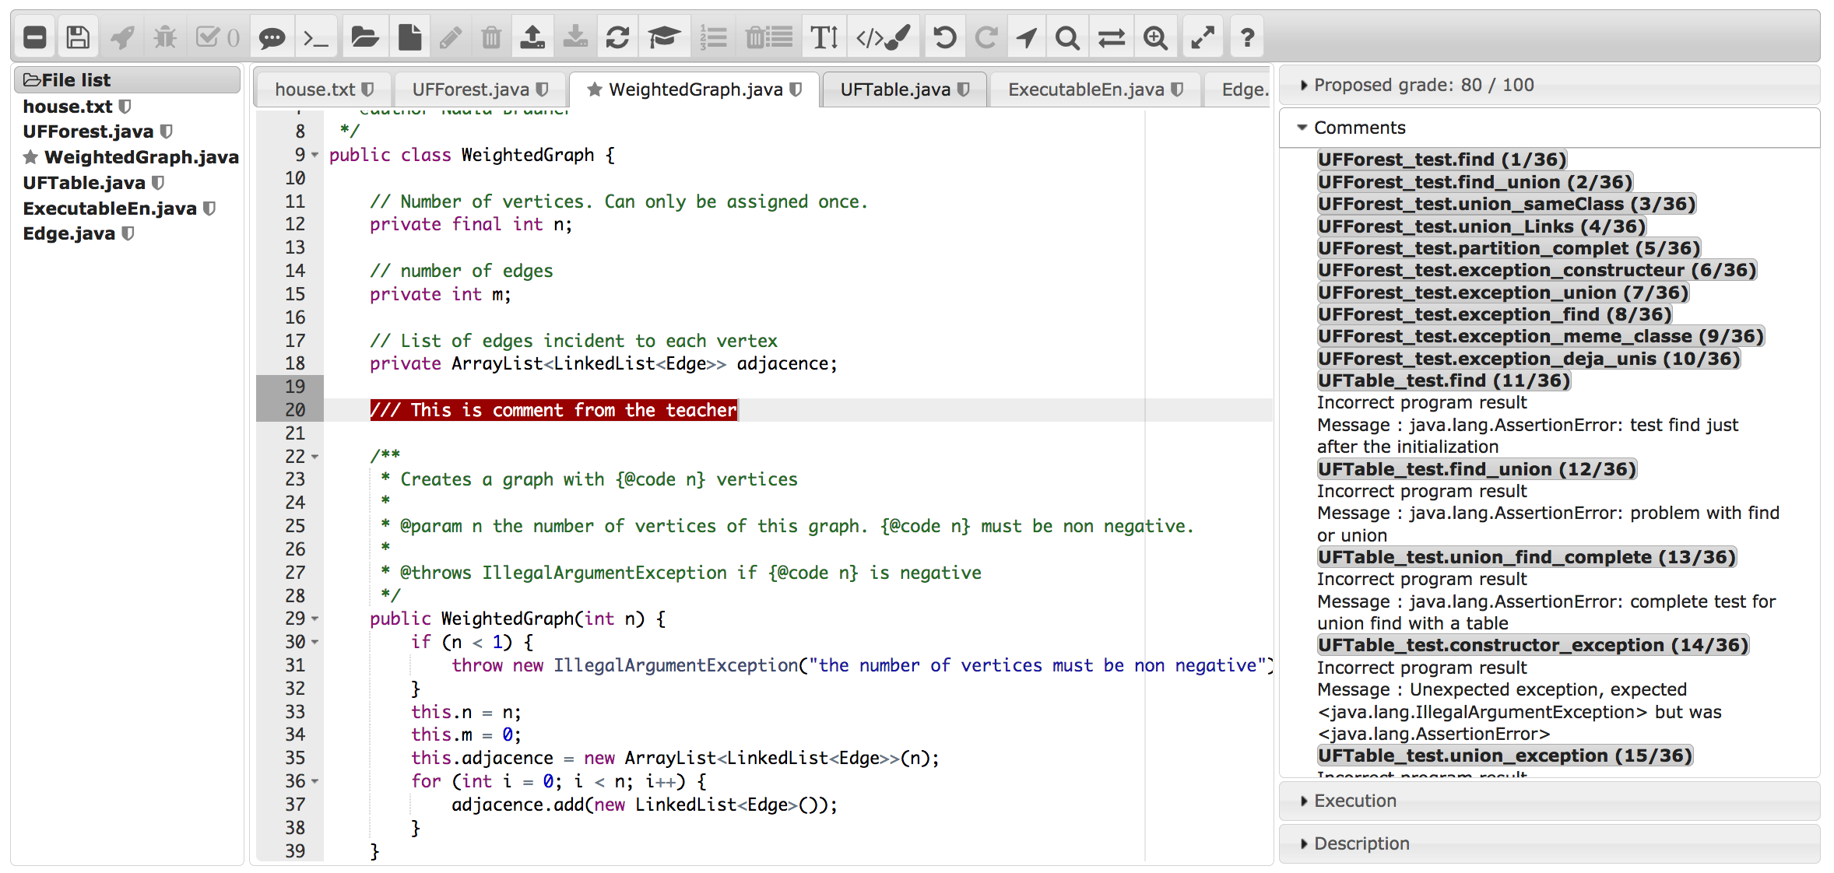1834x873 pixels.
Task: Click the bug debug icon
Action: [x=165, y=37]
